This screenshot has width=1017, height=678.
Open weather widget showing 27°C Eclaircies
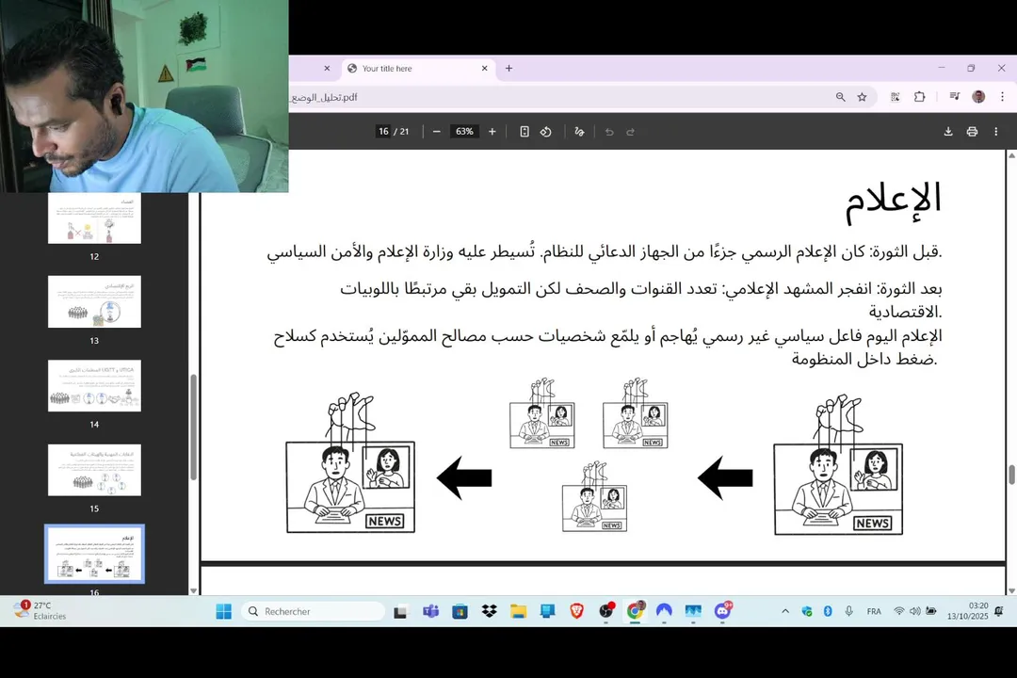pyautogui.click(x=41, y=610)
